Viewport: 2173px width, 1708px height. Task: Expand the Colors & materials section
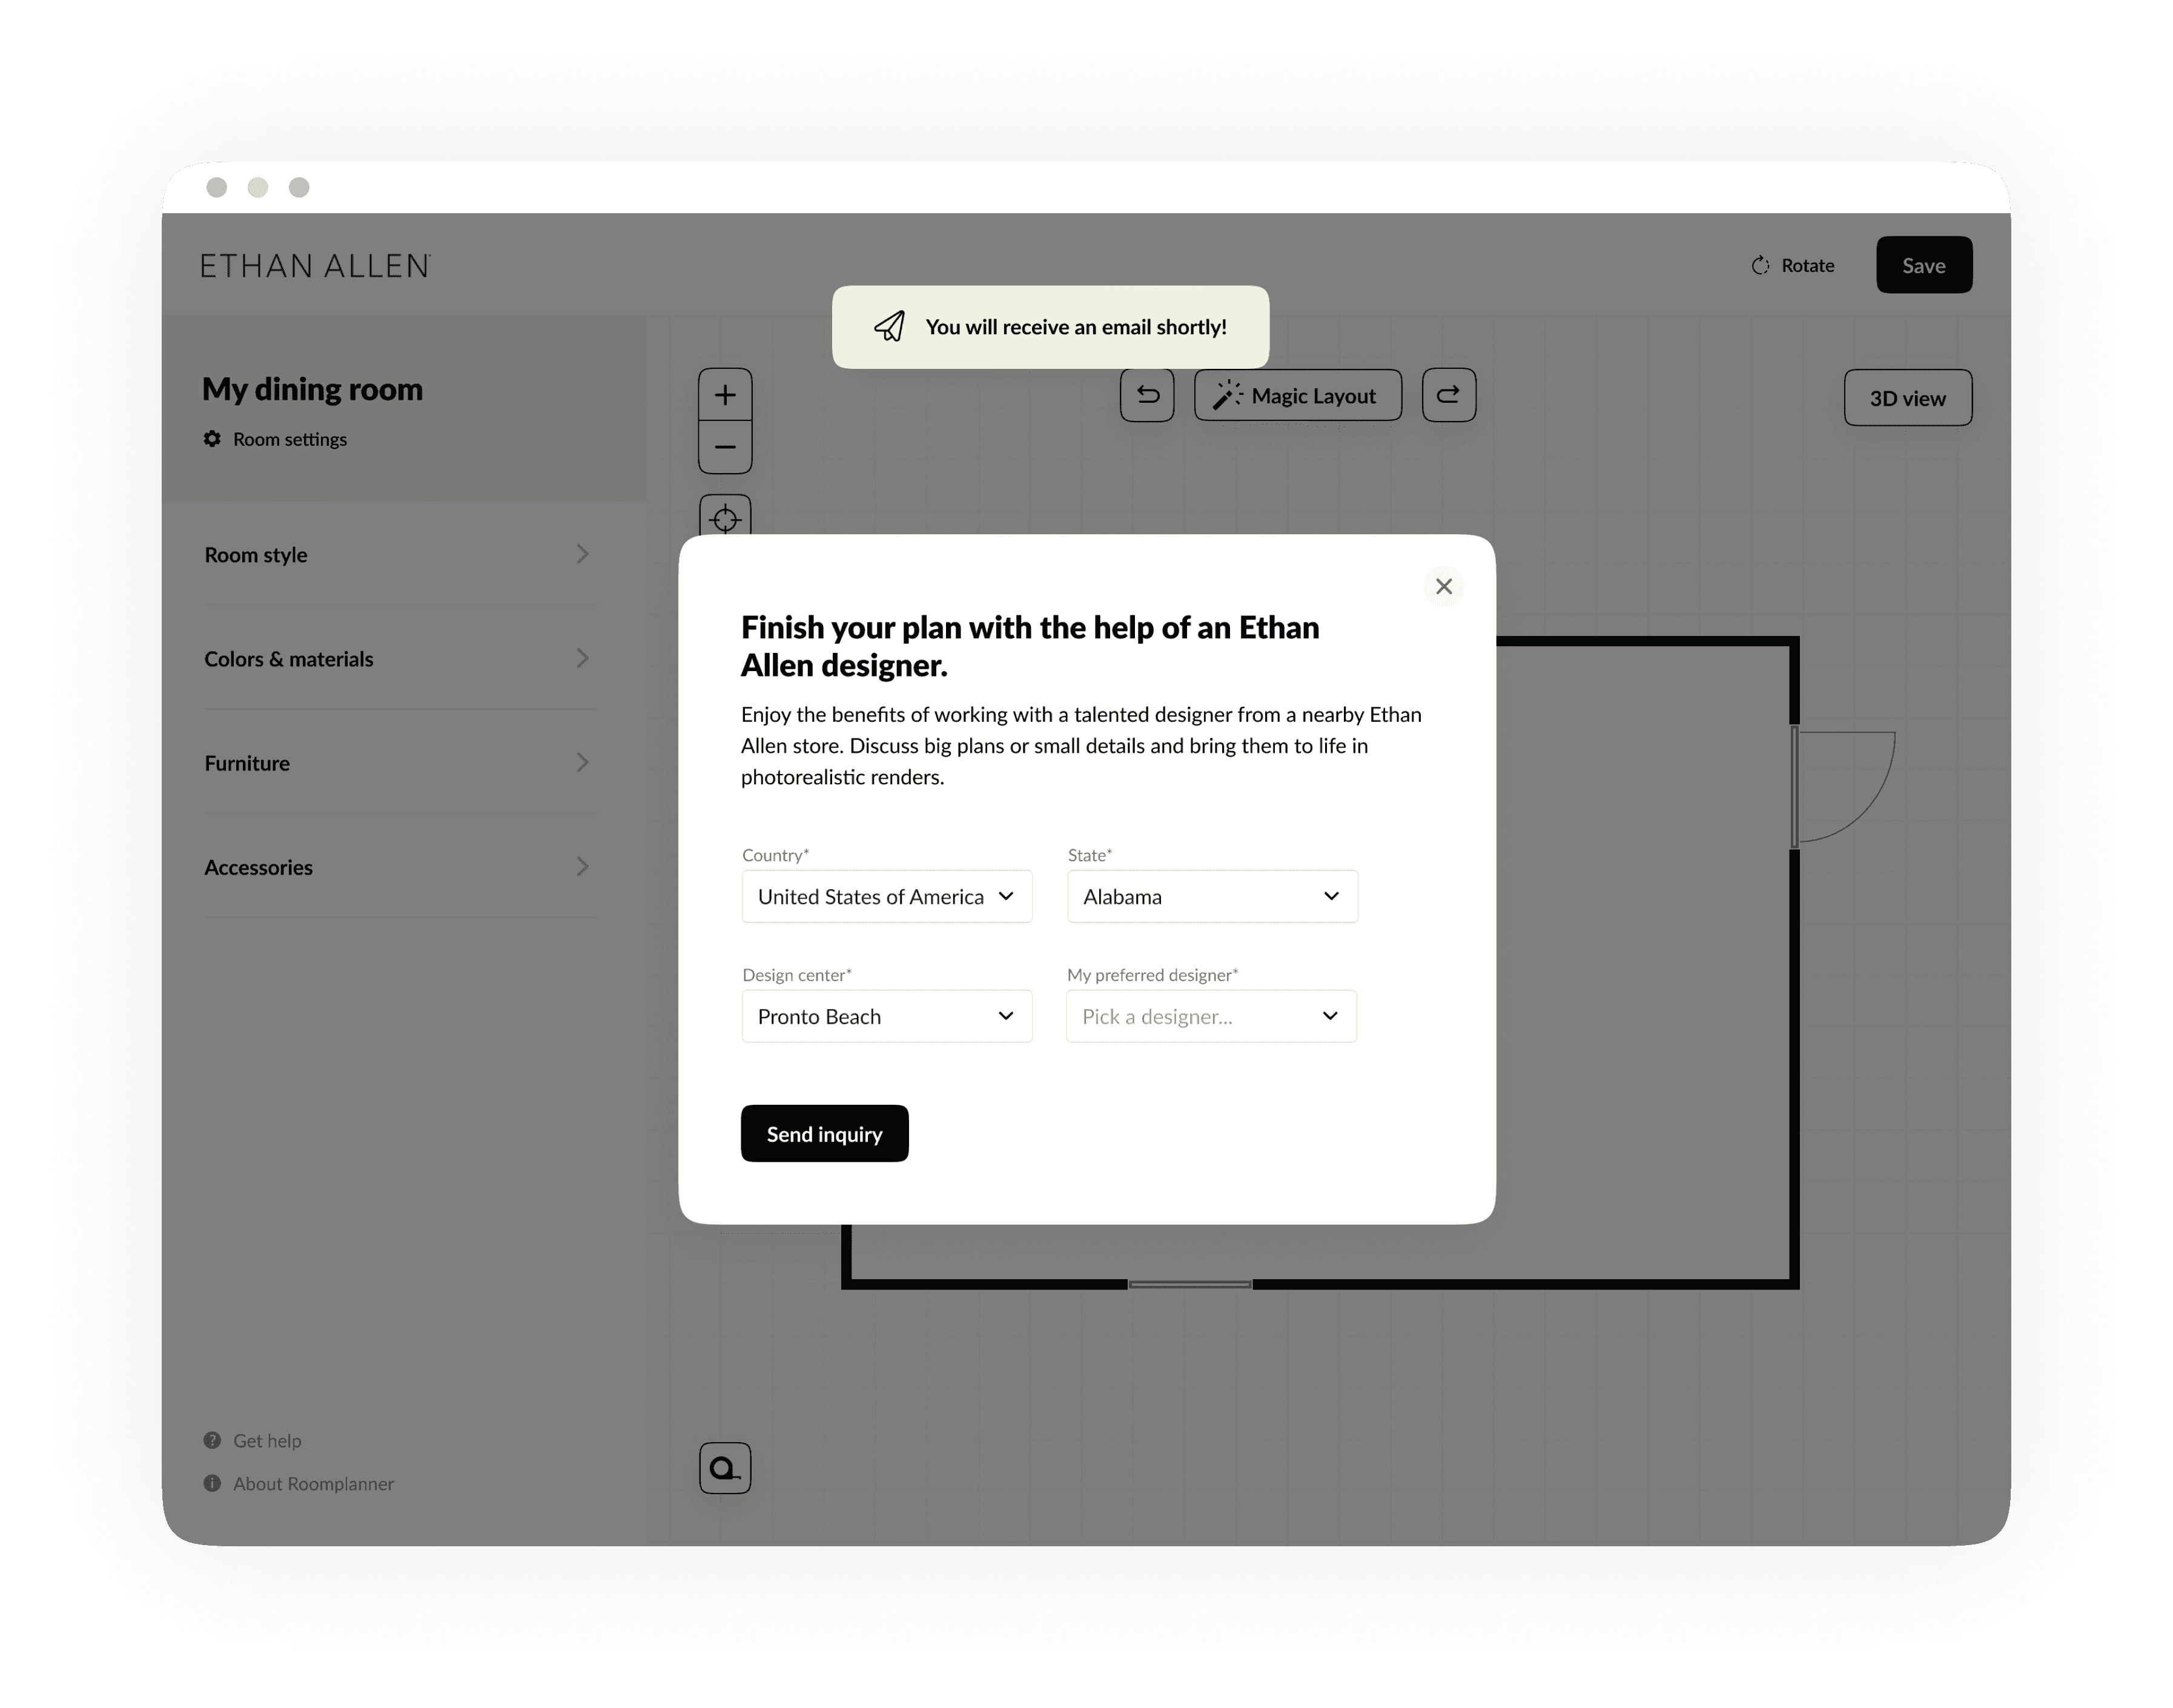click(x=395, y=658)
